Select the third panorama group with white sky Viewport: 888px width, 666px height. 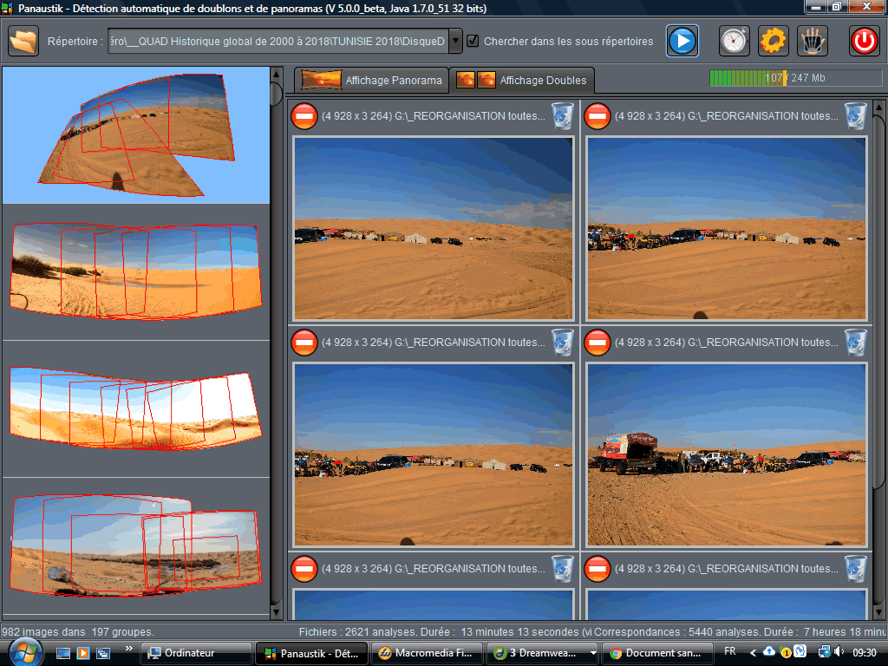(136, 408)
